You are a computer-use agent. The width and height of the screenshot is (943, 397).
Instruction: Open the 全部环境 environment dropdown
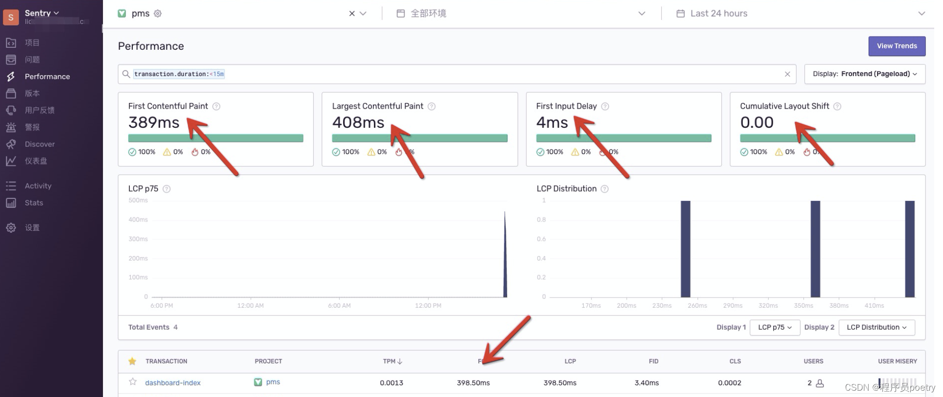(x=521, y=14)
